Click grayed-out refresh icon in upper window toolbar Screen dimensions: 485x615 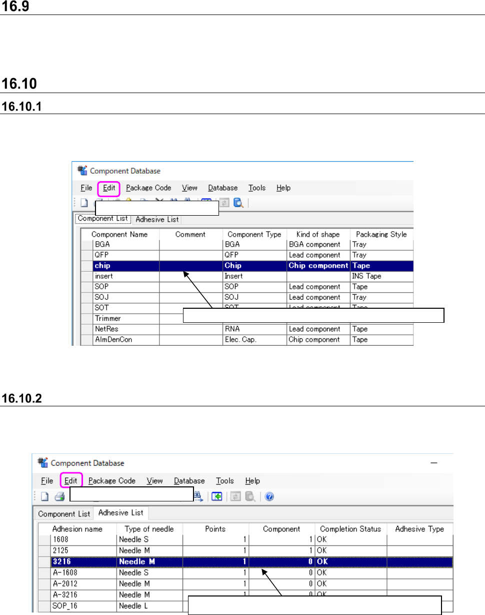[x=225, y=203]
